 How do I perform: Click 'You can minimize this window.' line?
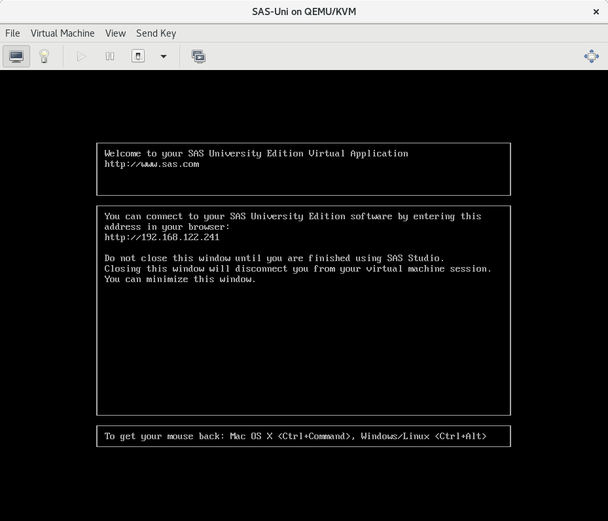[180, 279]
